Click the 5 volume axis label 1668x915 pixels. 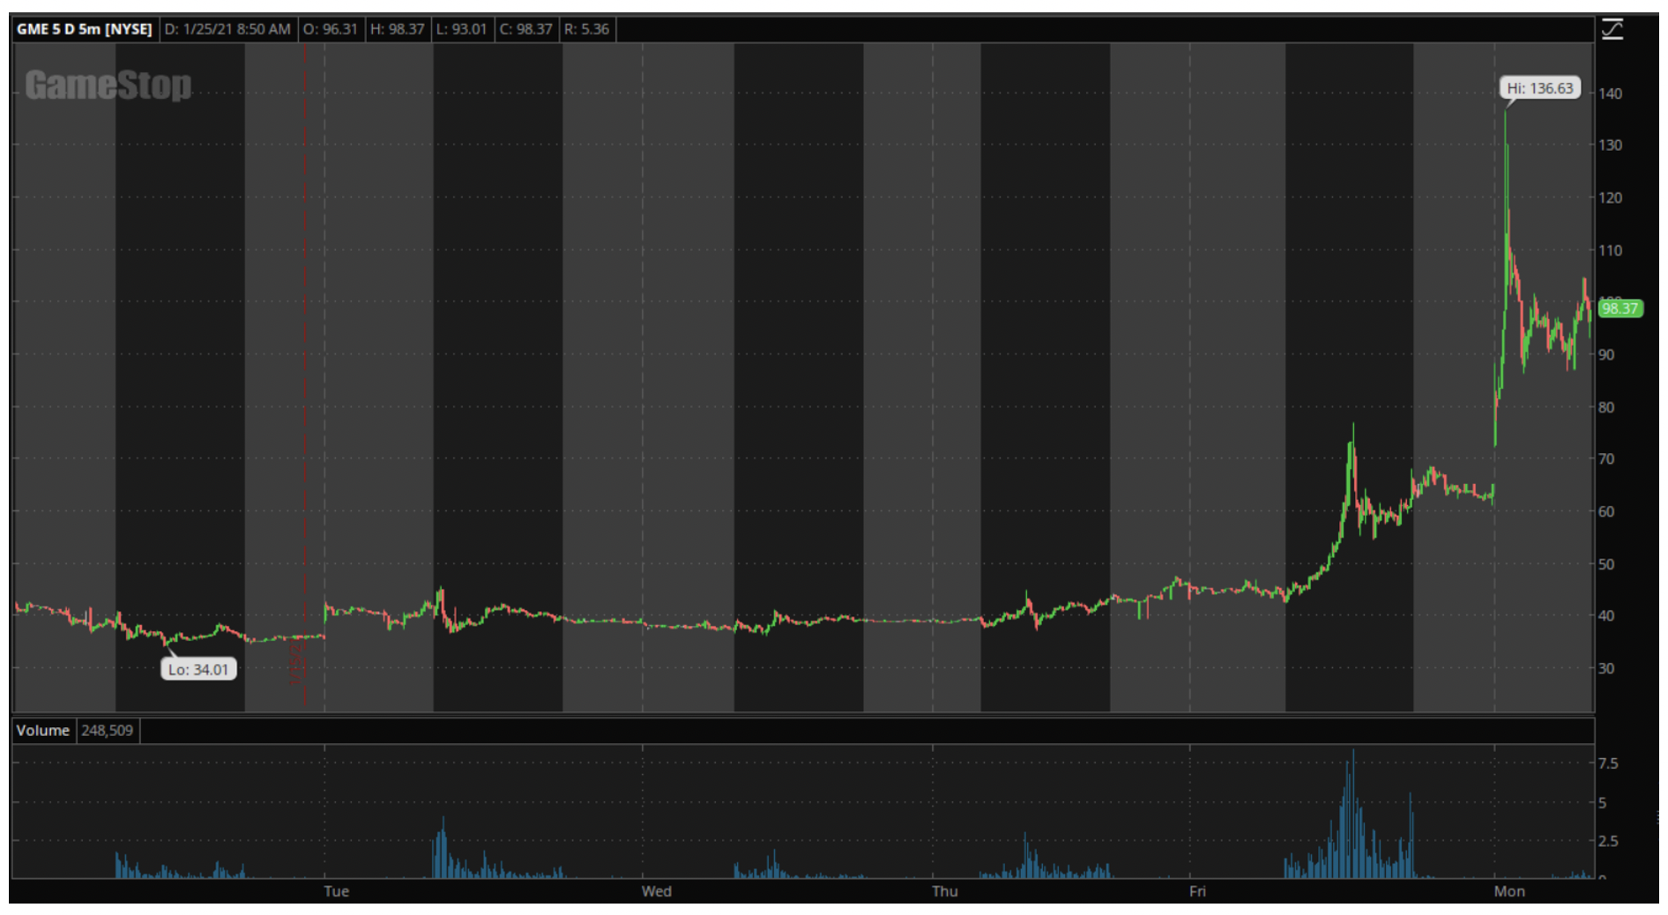coord(1602,803)
